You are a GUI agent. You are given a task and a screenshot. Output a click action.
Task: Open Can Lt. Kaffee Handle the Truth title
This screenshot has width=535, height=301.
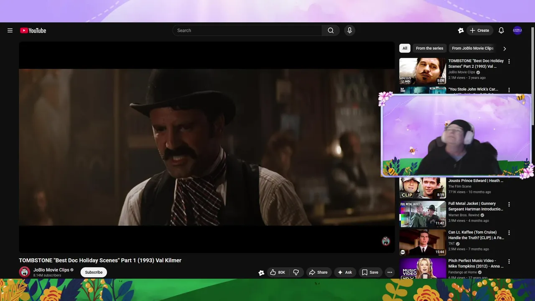pyautogui.click(x=476, y=235)
